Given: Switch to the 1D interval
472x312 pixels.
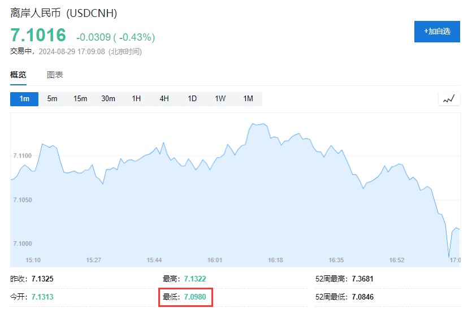Looking at the screenshot, I should [192, 99].
